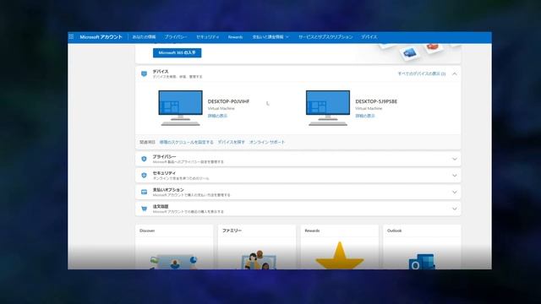The width and height of the screenshot is (541, 304).
Task: Click オンライン サポート link
Action: pos(267,142)
